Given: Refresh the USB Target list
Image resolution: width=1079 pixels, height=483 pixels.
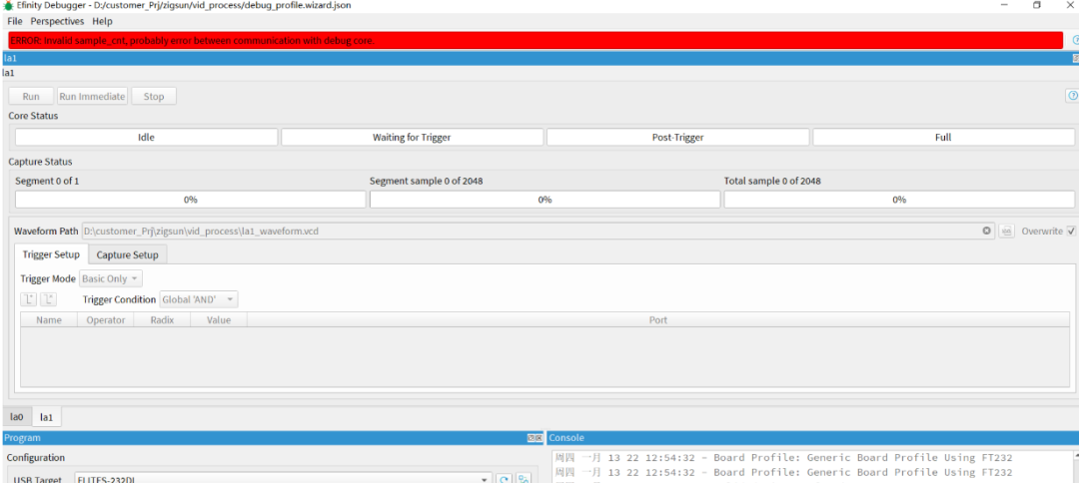Looking at the screenshot, I should pos(505,479).
